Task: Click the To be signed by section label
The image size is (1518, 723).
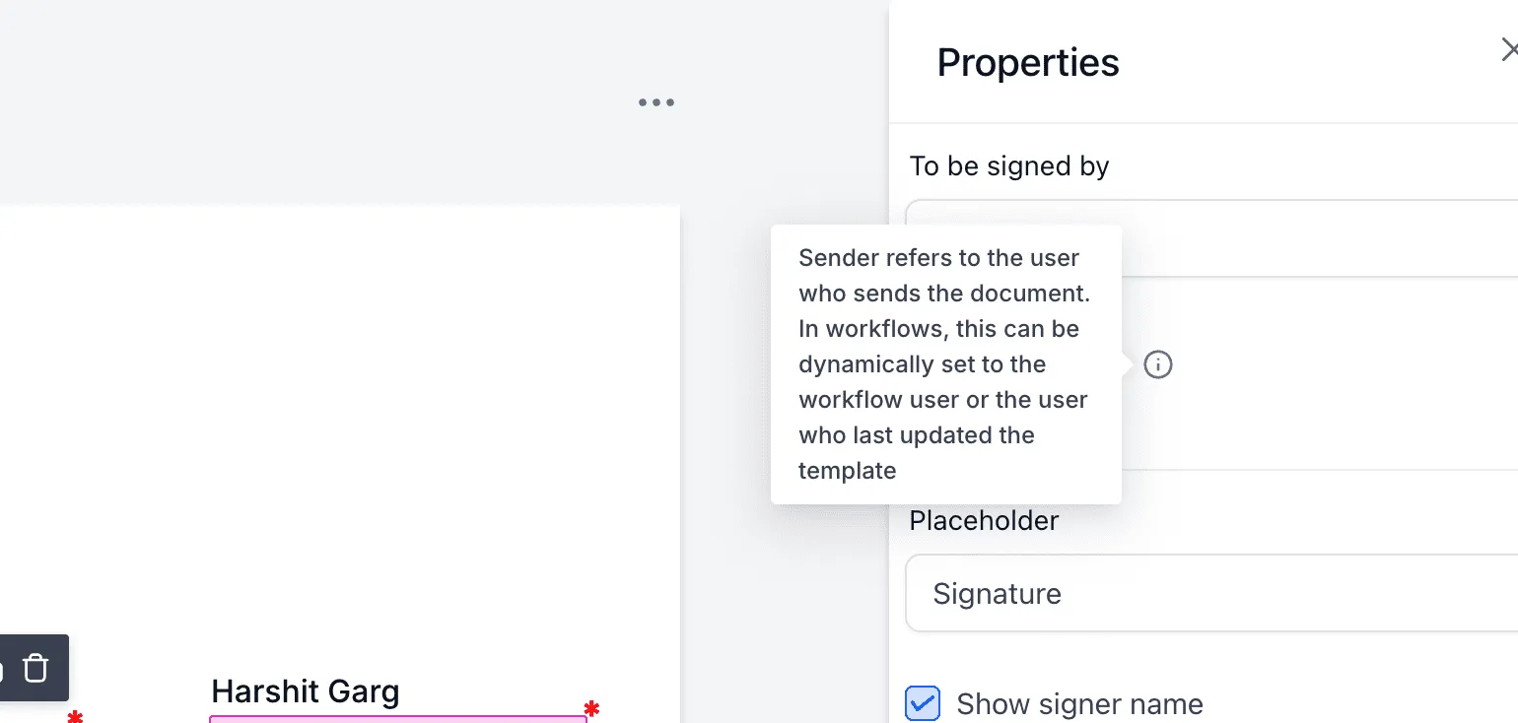Action: [1009, 165]
